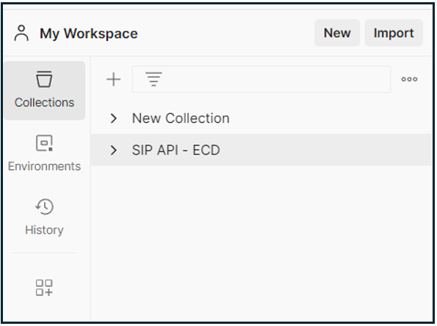437x326 pixels.
Task: Switch to the Collections tab label
Action: [x=44, y=103]
